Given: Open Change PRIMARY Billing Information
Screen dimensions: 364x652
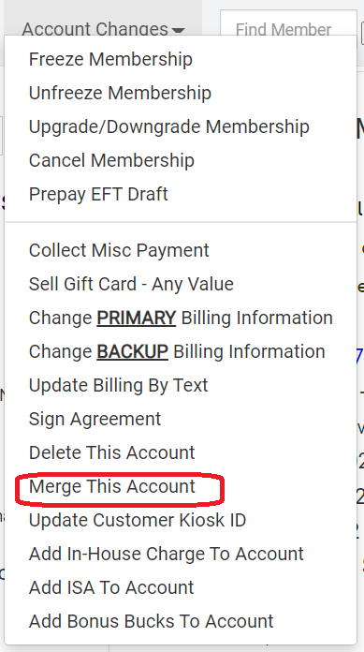Looking at the screenshot, I should tap(181, 318).
